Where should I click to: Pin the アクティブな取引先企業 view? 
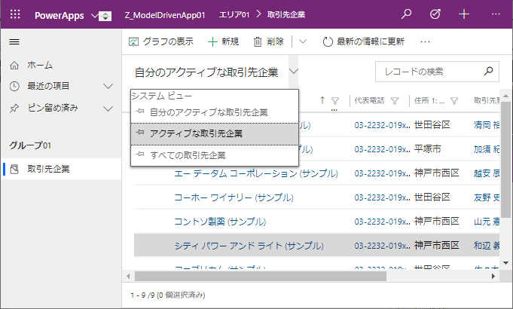[x=140, y=133]
